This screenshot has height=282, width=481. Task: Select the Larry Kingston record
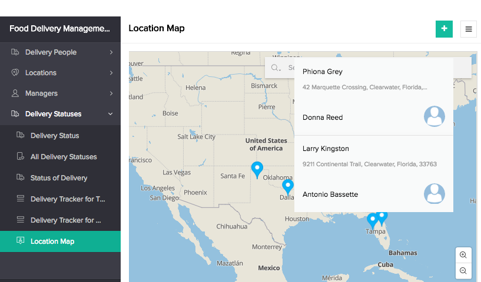(x=326, y=149)
